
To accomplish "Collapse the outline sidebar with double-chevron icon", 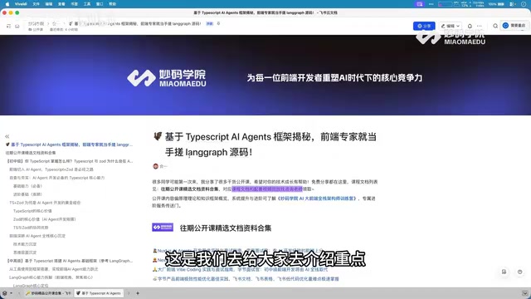I will click(x=7, y=136).
